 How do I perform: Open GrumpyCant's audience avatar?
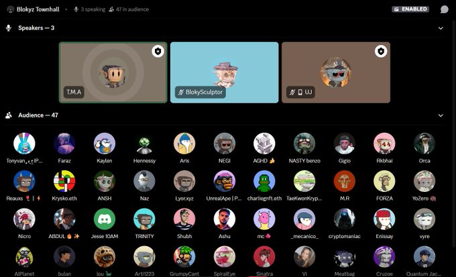[184, 257]
